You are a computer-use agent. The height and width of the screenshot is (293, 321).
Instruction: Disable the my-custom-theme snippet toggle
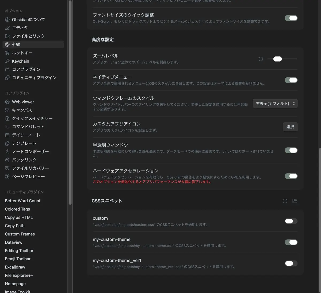click(291, 242)
